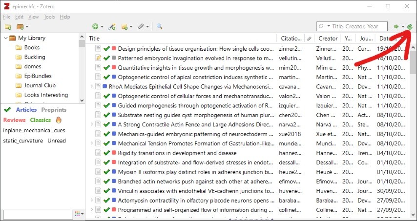Collapse the My Library tree

point(5,38)
